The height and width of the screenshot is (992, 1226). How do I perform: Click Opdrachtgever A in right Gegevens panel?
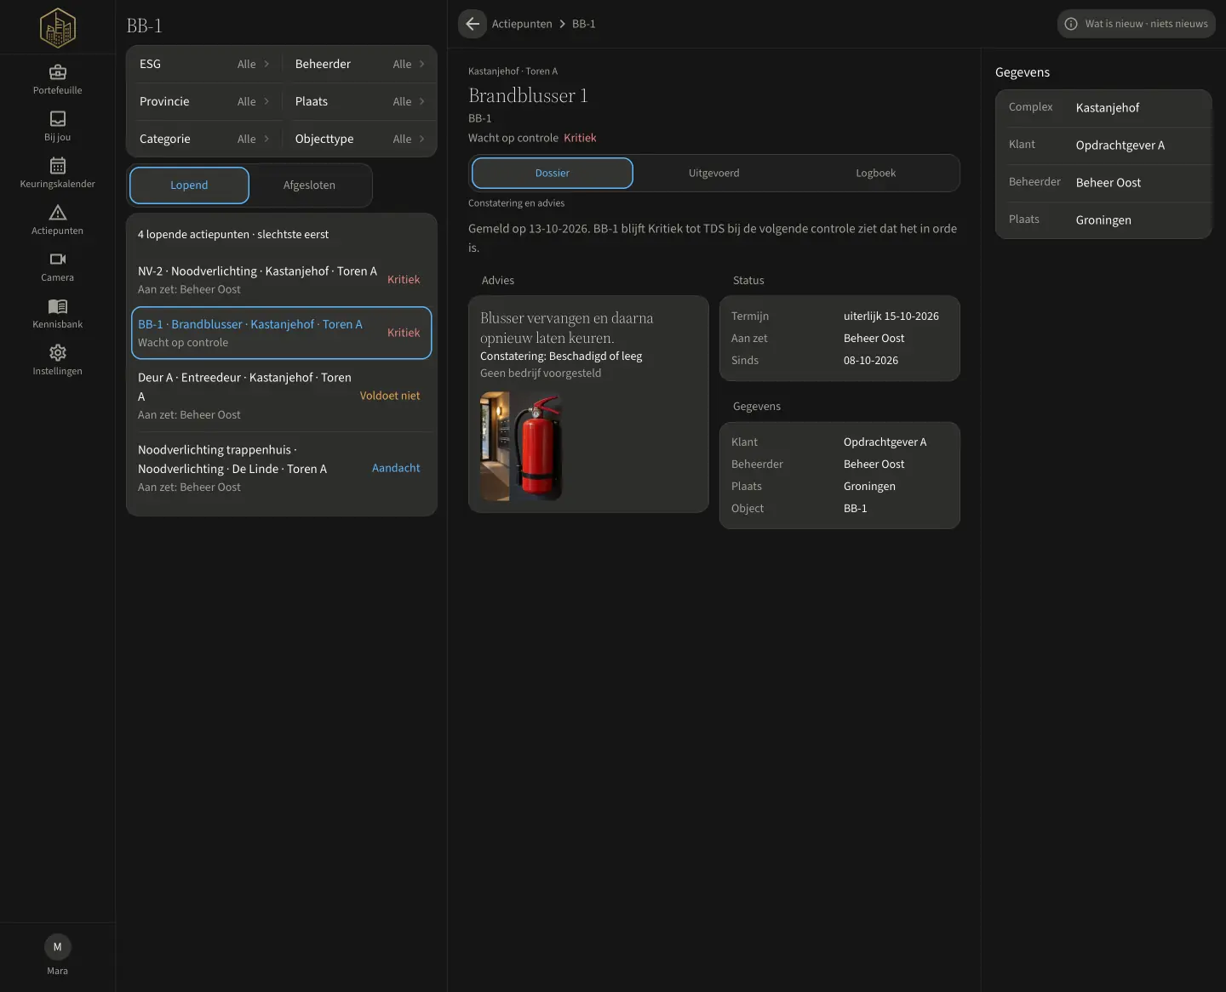click(1120, 145)
